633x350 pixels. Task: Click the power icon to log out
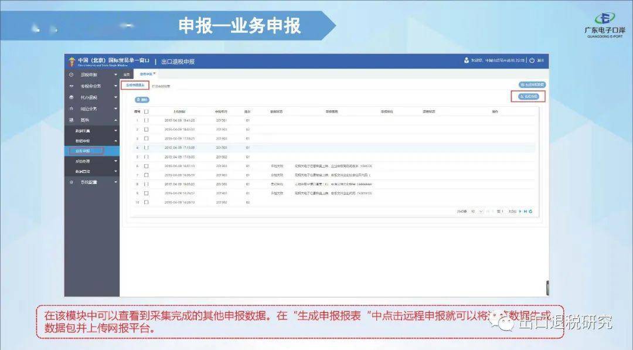(x=532, y=60)
